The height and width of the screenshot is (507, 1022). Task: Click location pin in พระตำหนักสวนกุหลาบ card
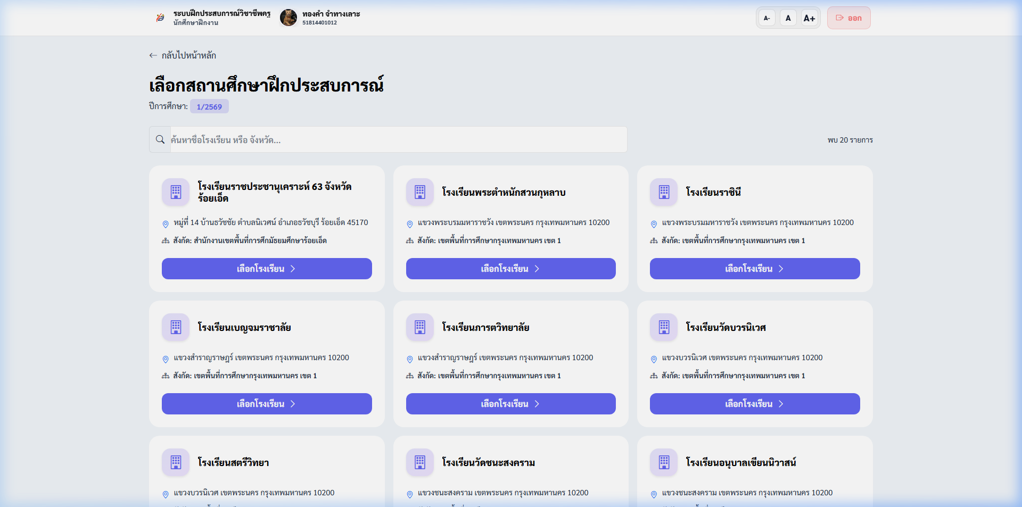pos(410,224)
